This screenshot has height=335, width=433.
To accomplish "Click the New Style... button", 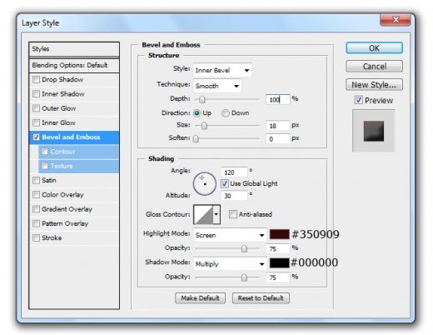I will (x=374, y=84).
